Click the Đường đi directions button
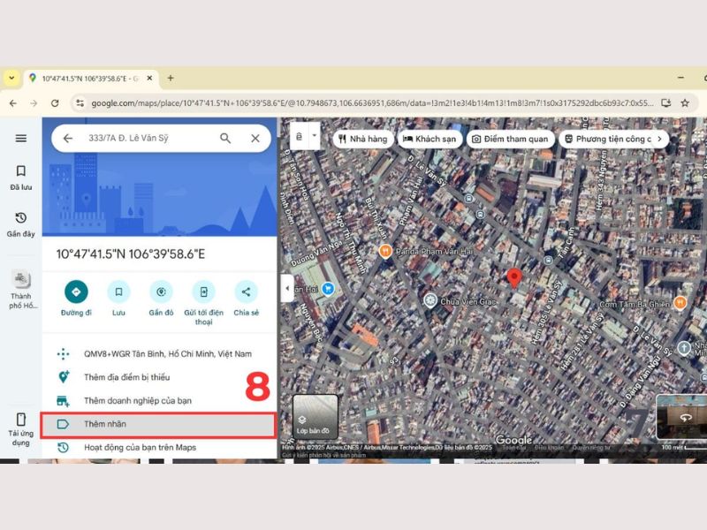This screenshot has width=707, height=530. (x=76, y=299)
